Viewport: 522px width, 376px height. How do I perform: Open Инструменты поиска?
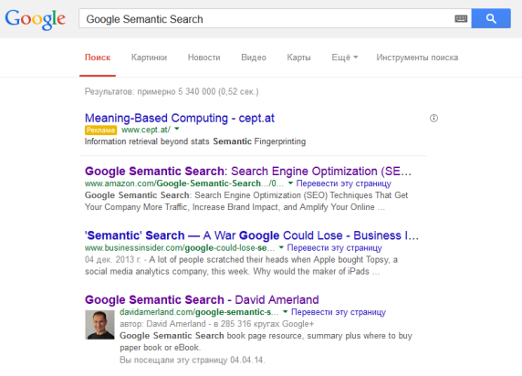417,57
